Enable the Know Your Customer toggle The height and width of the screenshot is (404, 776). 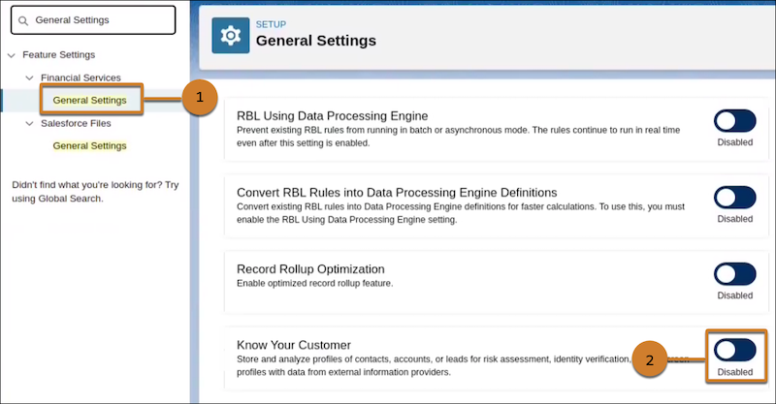pos(734,350)
